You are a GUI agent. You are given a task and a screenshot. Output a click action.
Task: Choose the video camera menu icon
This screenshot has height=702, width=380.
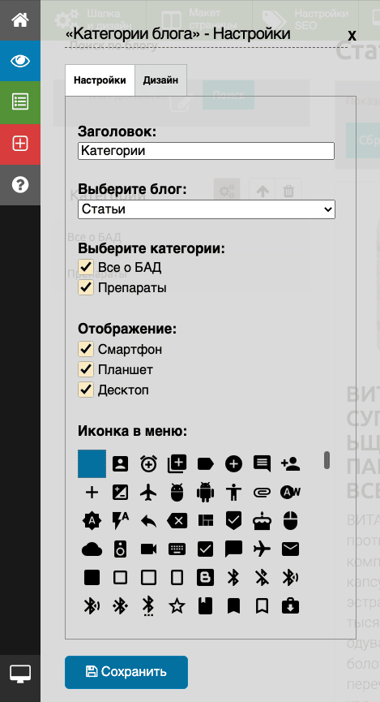[x=148, y=549]
